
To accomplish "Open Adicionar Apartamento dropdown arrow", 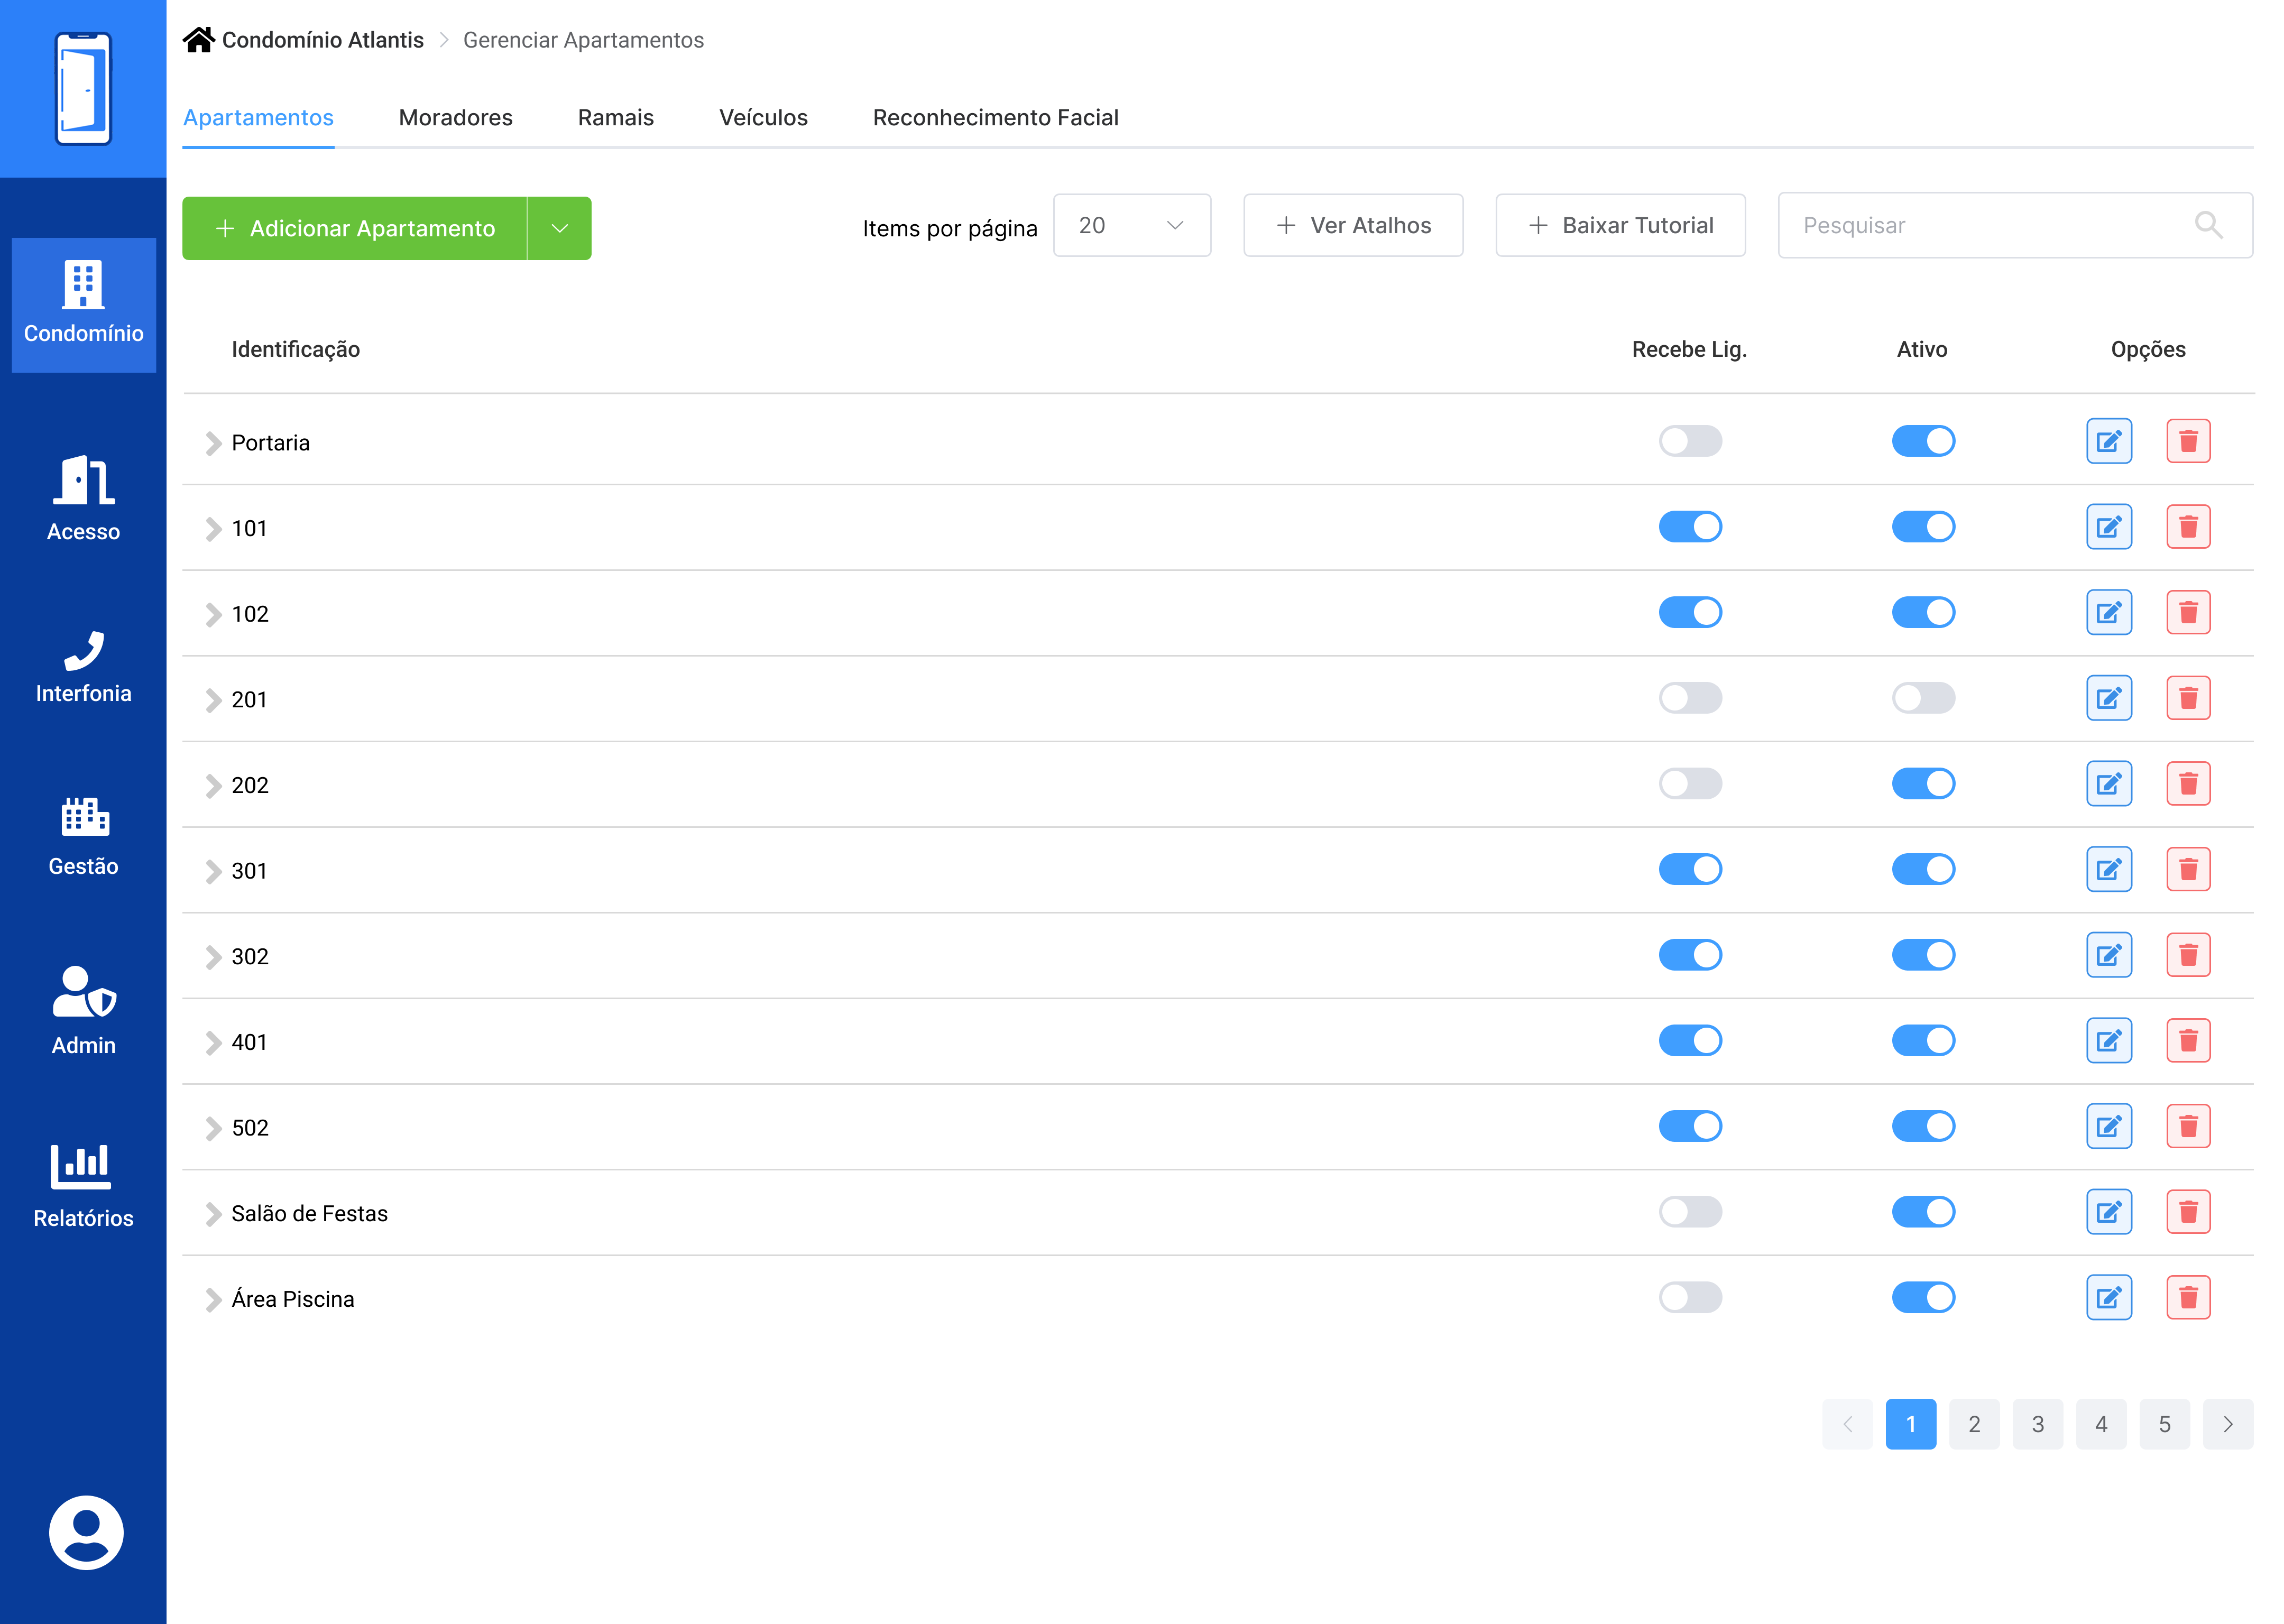I will coord(559,229).
